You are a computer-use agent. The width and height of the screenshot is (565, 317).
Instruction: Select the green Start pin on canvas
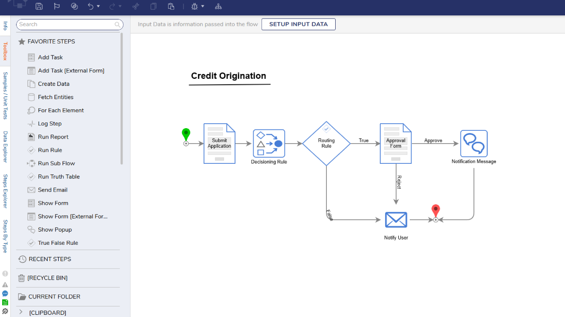coord(186,137)
